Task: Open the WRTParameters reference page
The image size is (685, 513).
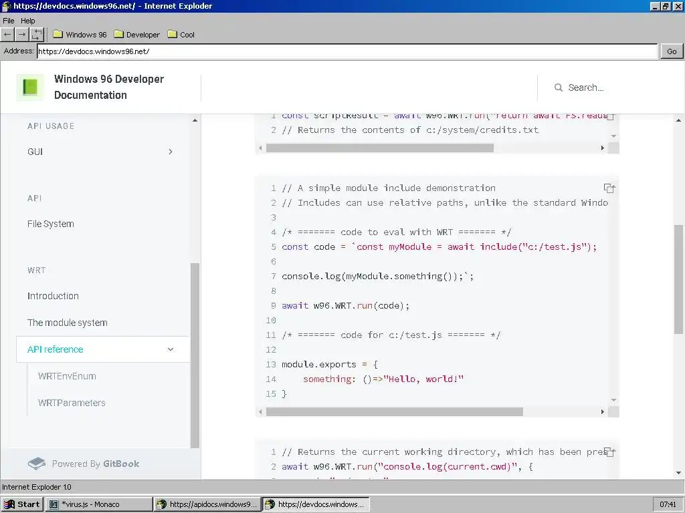Action: click(x=72, y=403)
